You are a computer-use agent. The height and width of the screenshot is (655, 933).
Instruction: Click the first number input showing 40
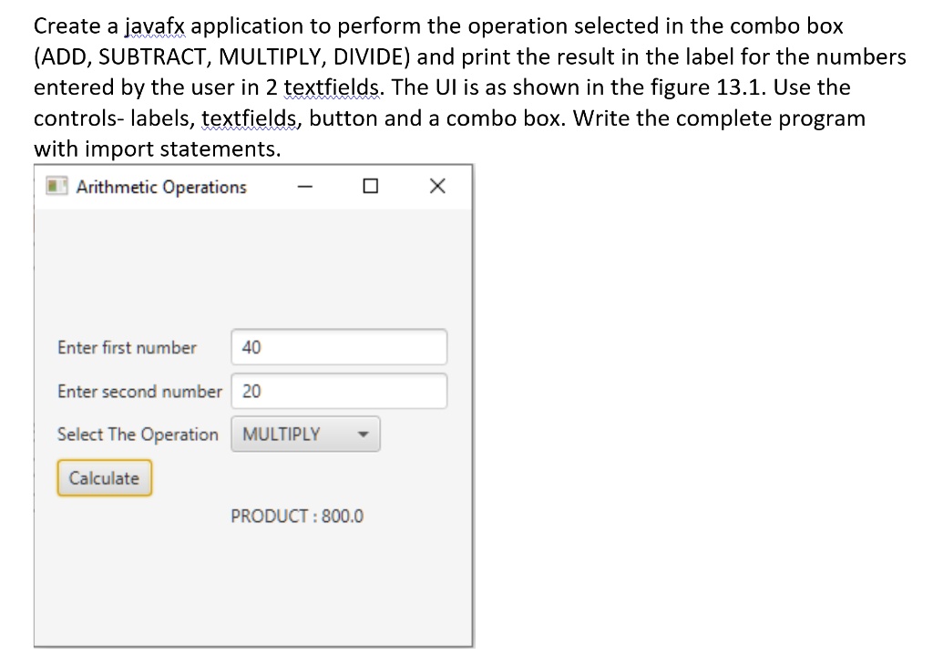tap(337, 347)
